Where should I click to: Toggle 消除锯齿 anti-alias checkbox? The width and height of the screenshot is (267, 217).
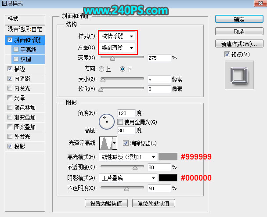[126, 143]
